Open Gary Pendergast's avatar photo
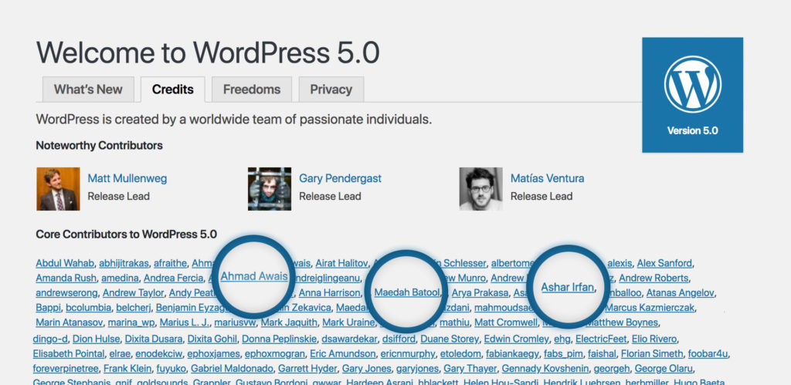The width and height of the screenshot is (791, 385). [270, 189]
